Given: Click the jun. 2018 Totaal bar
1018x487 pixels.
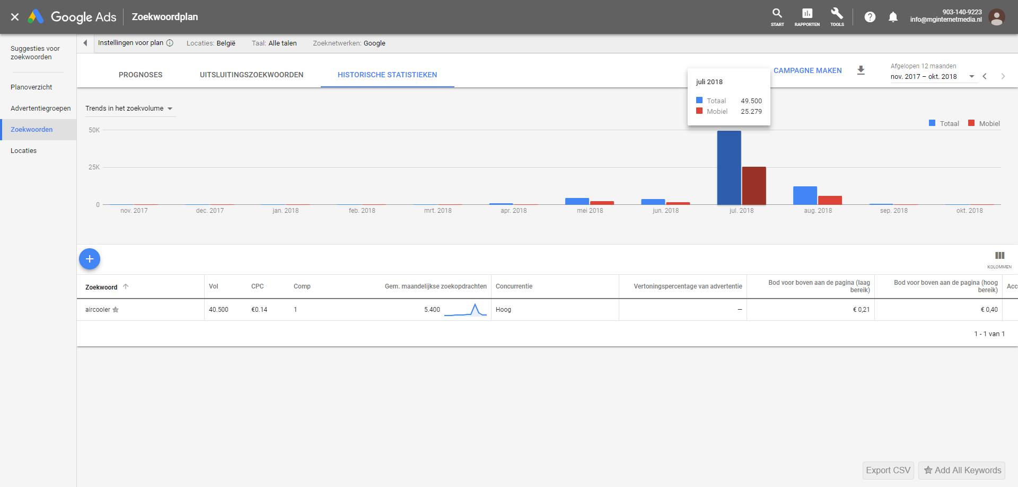Looking at the screenshot, I should point(653,202).
